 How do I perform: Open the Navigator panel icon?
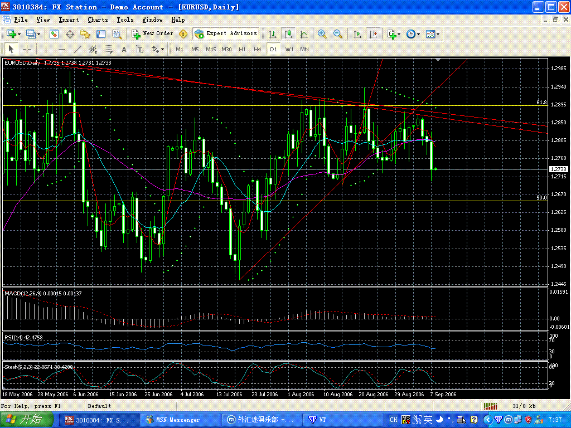tap(85, 34)
